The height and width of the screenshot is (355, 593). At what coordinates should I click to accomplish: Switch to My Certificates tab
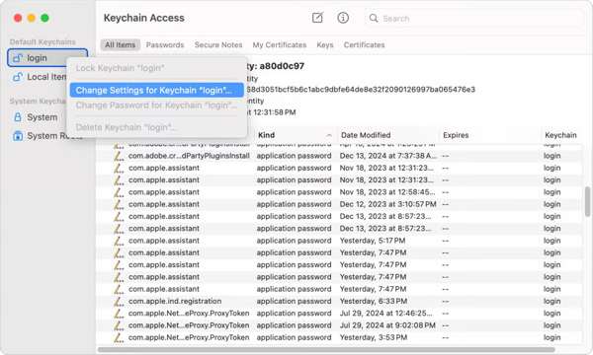pyautogui.click(x=280, y=45)
